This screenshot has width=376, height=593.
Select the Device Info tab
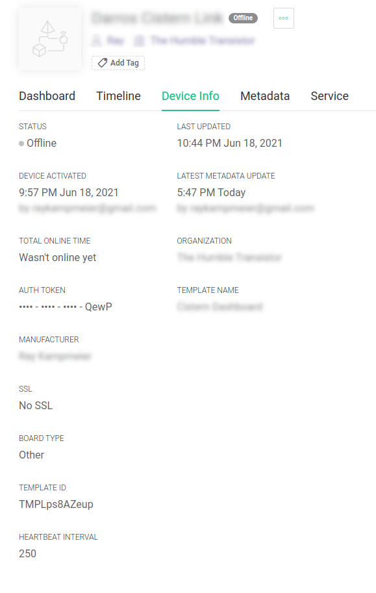190,96
